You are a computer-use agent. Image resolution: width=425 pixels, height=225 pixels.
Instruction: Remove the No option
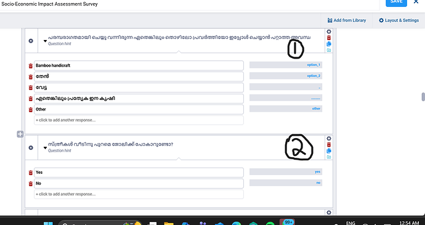[31, 184]
